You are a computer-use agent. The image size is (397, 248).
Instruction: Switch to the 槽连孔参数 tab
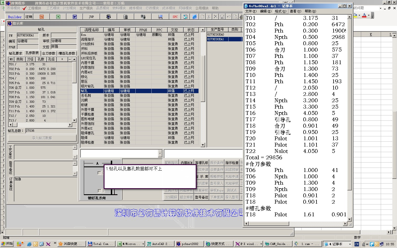click(67, 53)
